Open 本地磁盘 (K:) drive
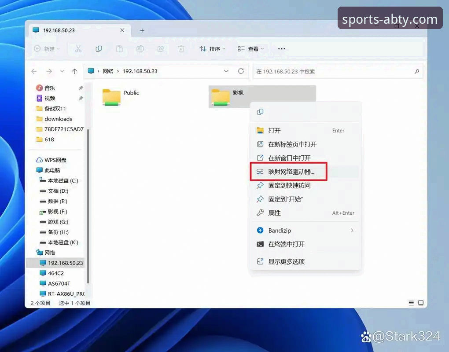 tap(59, 242)
